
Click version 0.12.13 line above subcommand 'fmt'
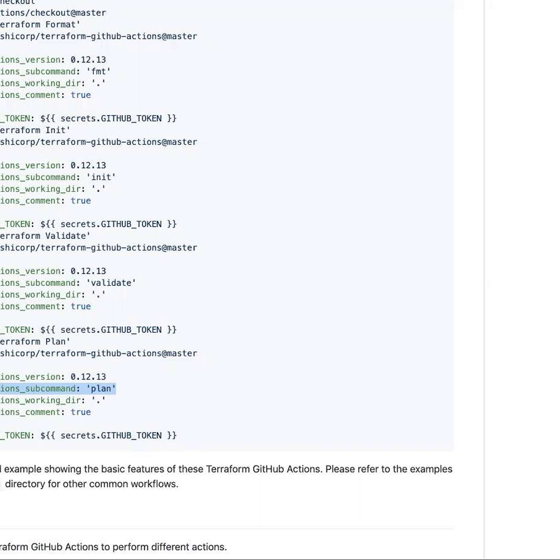[53, 60]
